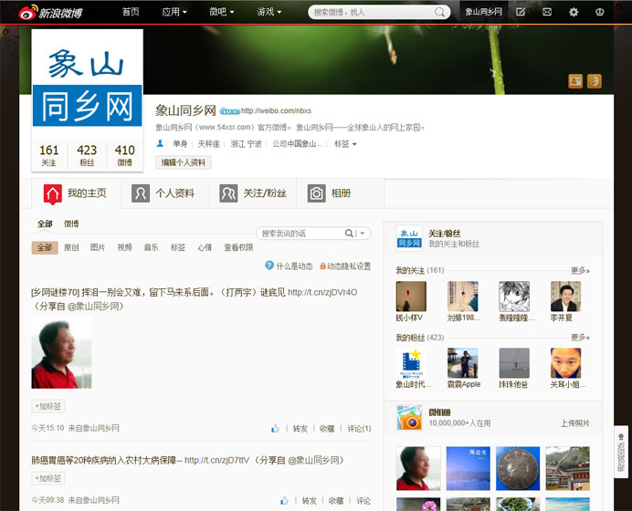Screen dimensions: 632x511
Task: Click the compose new weibo pencil icon
Action: (x=521, y=12)
